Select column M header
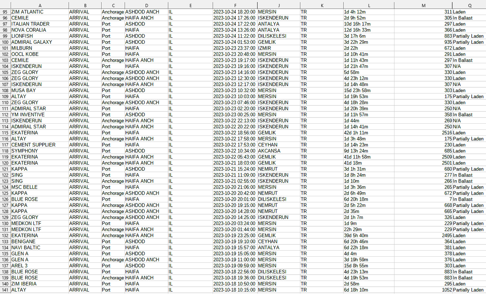The height and width of the screenshot is (294, 486). tap(424, 5)
